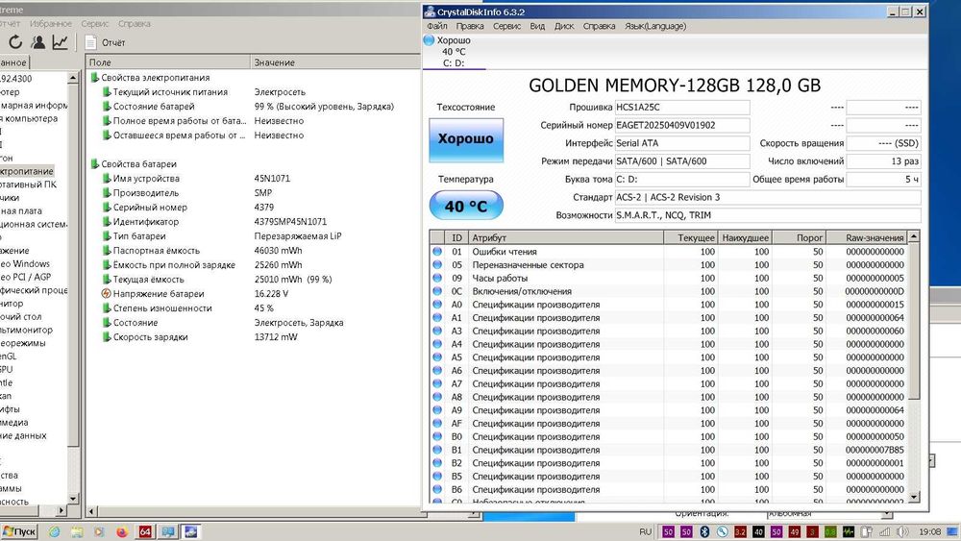Sort by the Raw-значения column header
Image resolution: width=961 pixels, height=541 pixels.
click(866, 237)
